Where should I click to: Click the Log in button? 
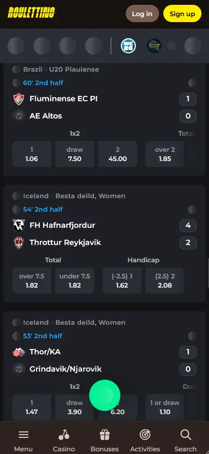[142, 13]
